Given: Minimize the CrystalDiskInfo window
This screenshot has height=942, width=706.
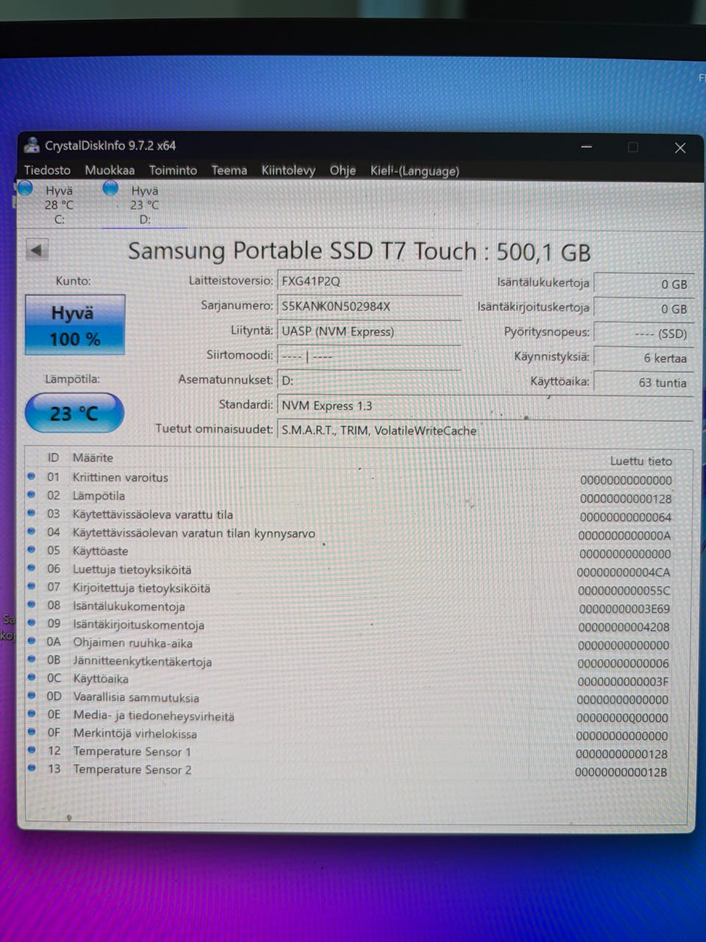Looking at the screenshot, I should (587, 146).
